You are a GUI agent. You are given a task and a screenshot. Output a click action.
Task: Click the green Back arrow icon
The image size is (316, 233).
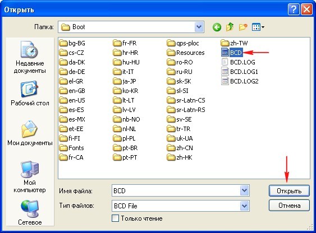[217, 27]
